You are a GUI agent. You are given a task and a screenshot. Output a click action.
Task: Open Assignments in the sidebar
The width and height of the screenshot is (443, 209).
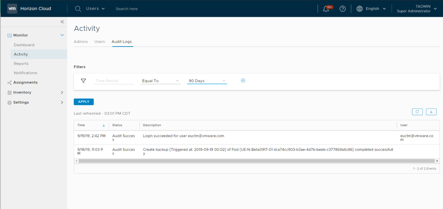25,83
